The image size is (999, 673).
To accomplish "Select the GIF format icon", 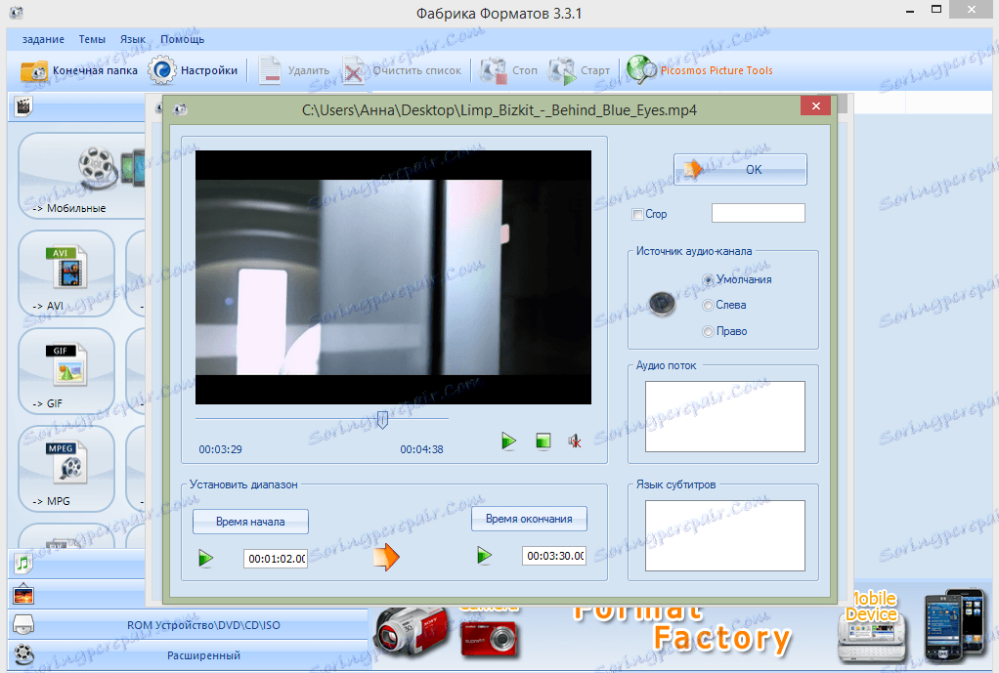I will [x=66, y=371].
